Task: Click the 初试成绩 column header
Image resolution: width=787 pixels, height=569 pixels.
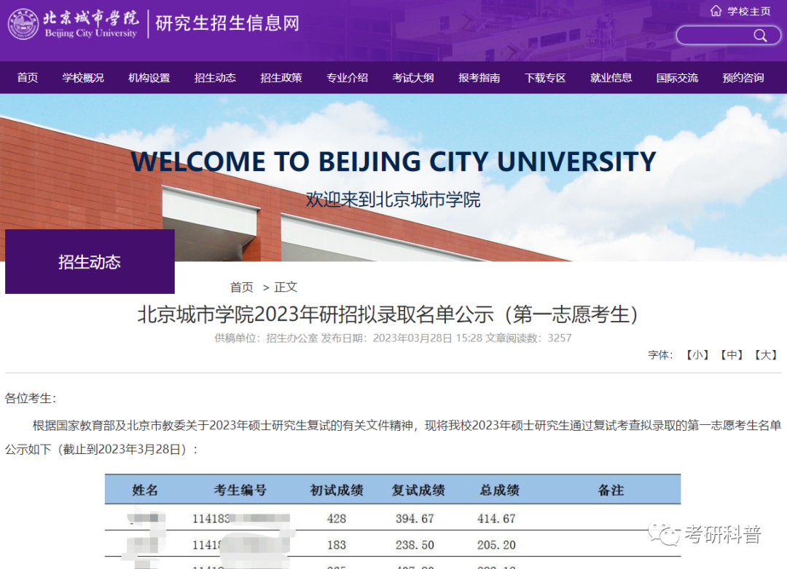Action: (x=336, y=490)
